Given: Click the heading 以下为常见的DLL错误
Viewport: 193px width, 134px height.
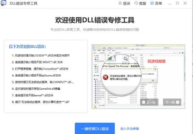Looking at the screenshot, I should click(x=27, y=46).
